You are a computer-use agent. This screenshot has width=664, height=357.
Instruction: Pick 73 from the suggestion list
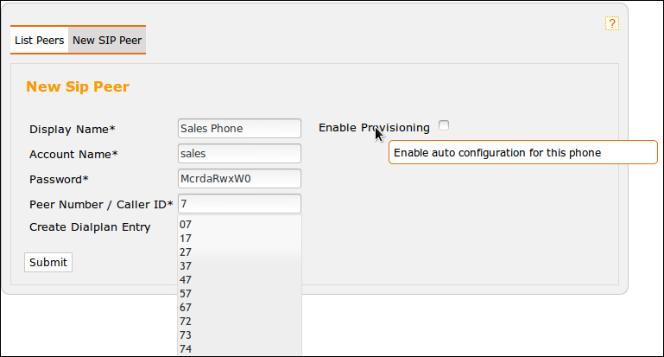click(187, 335)
